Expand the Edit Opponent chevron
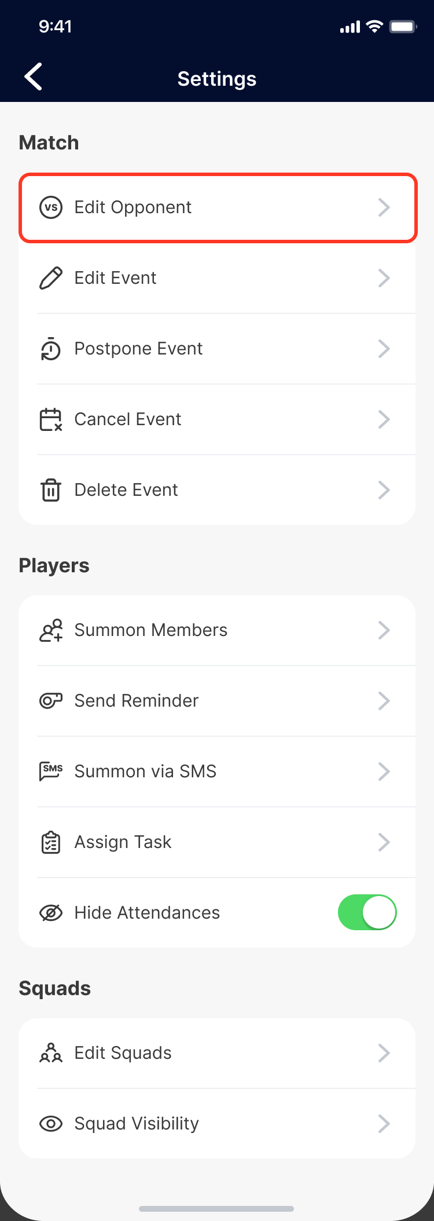This screenshot has width=434, height=1221. pyautogui.click(x=384, y=207)
